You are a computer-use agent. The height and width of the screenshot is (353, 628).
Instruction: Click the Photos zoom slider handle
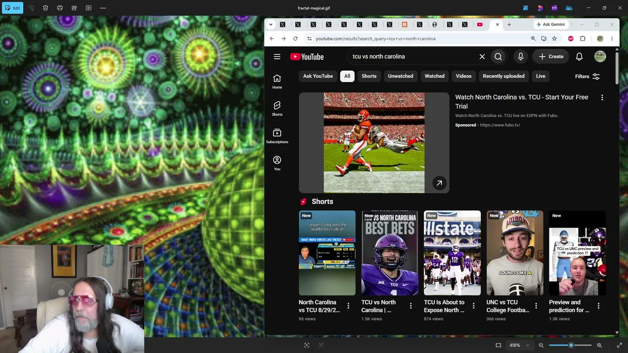click(571, 345)
